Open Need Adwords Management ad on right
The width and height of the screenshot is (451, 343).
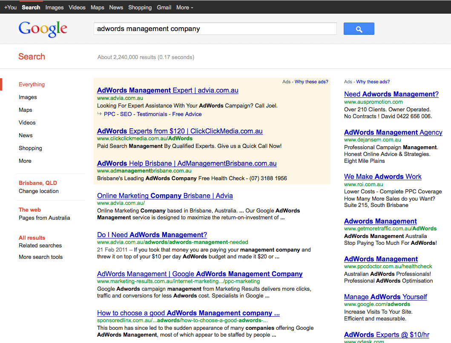coord(391,94)
